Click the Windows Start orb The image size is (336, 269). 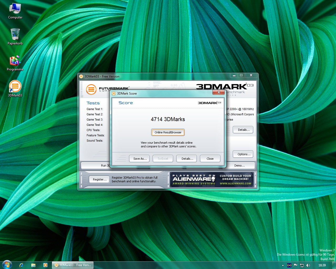pyautogui.click(x=7, y=265)
